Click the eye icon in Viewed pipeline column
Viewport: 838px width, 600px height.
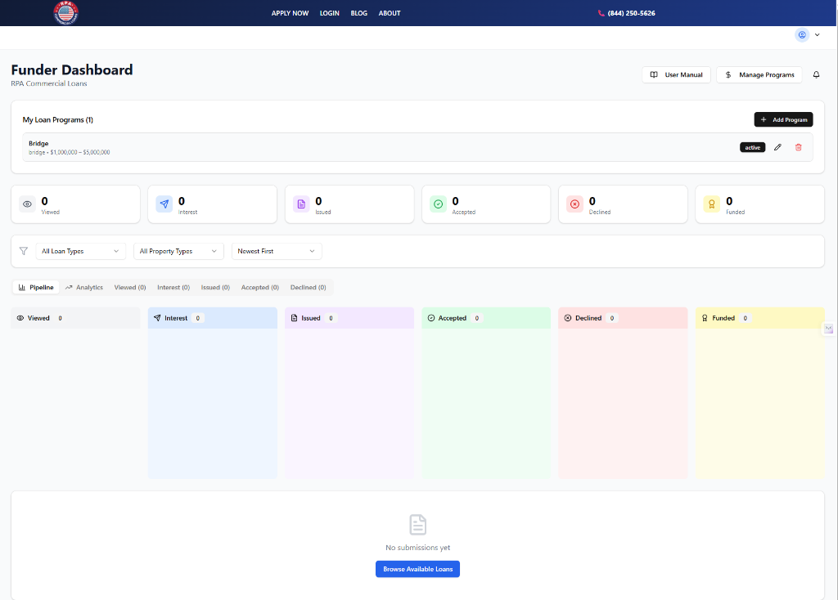pos(20,318)
